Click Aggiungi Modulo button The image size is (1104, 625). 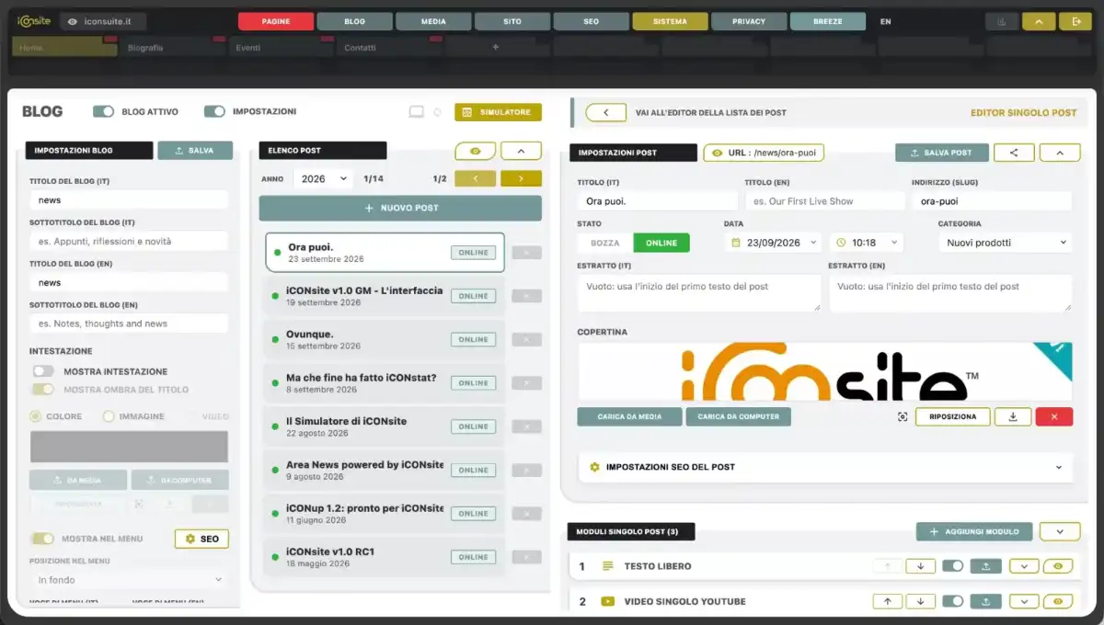[x=974, y=531]
